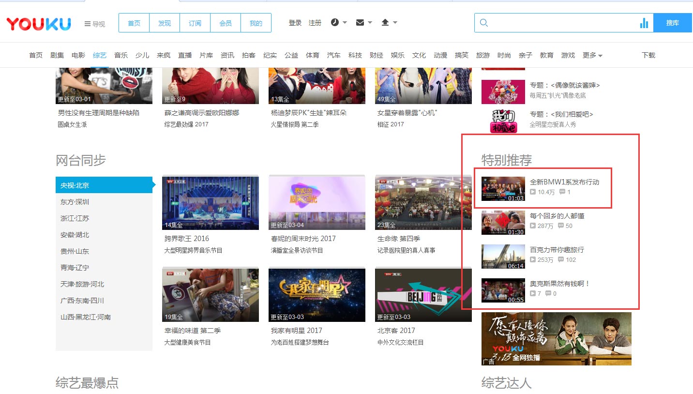Expand dropdown arrow beside envelope icon
The height and width of the screenshot is (394, 693).
(x=370, y=23)
